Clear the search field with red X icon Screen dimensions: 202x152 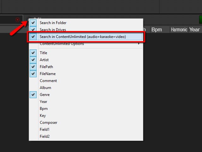(x=18, y=20)
